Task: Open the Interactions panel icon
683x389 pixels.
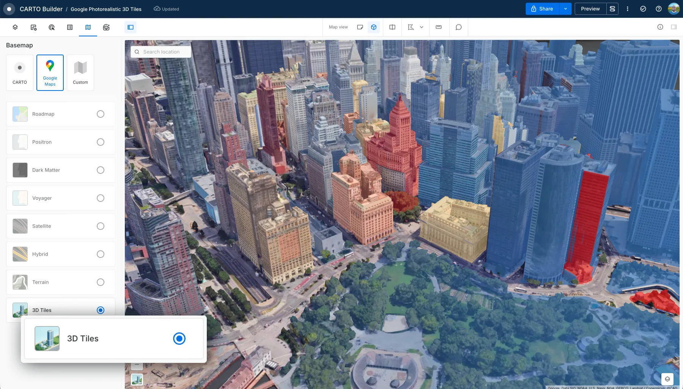Action: click(52, 27)
